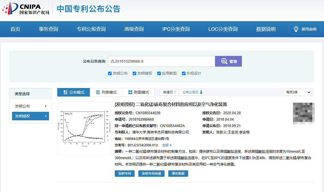This screenshot has height=192, width=324.
Task: Click the patentee 清华大学;南京宇杰环境科技有限公司
Action: tap(161, 132)
